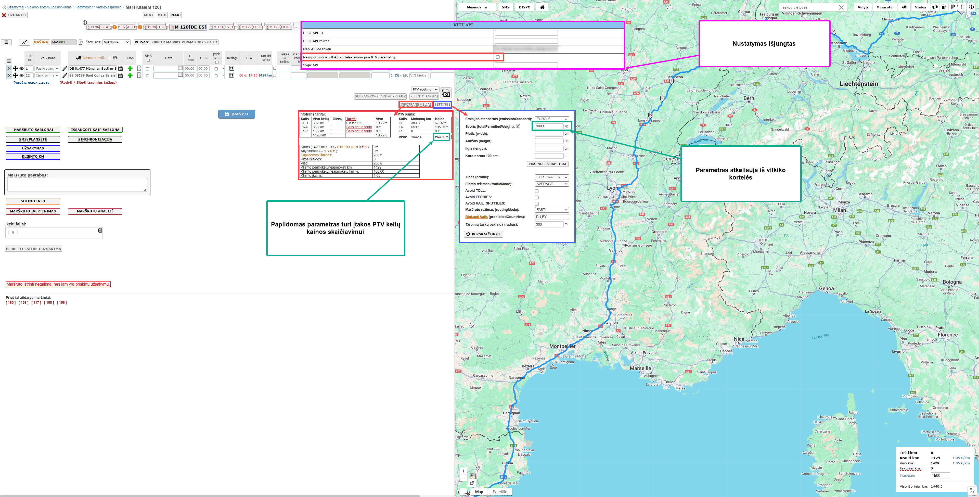Save the Sant Quirze Safaja address row
Screen dimensions: 979x497
(x=121, y=75)
